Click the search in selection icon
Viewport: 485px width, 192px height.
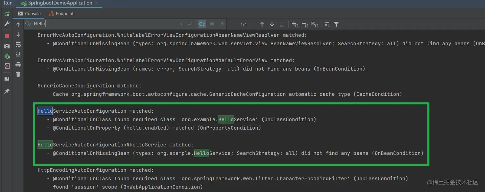point(282,24)
